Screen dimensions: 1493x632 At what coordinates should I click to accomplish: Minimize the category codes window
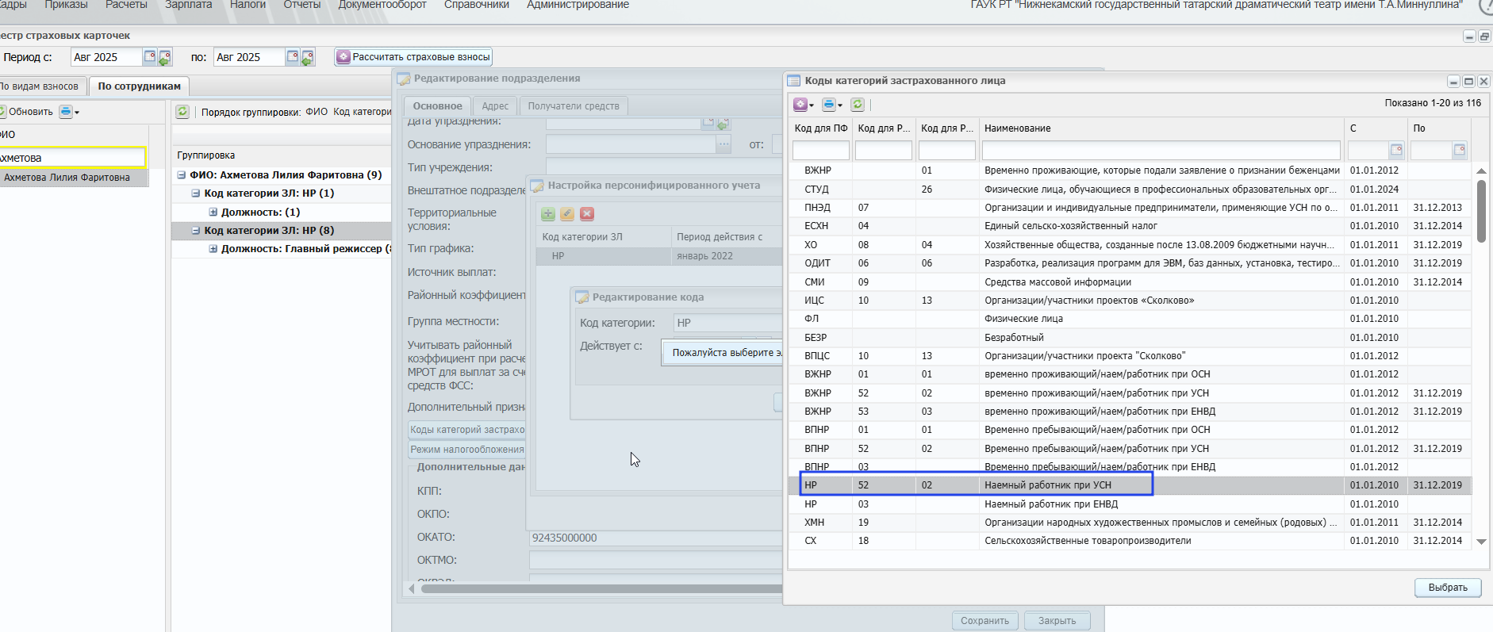click(x=1453, y=81)
